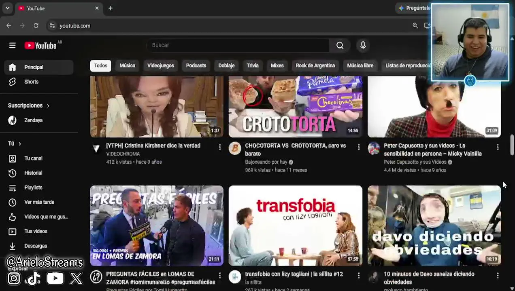This screenshot has height=291, width=515.
Task: Open options menu for CHOCOTORTA video
Action: point(359,148)
